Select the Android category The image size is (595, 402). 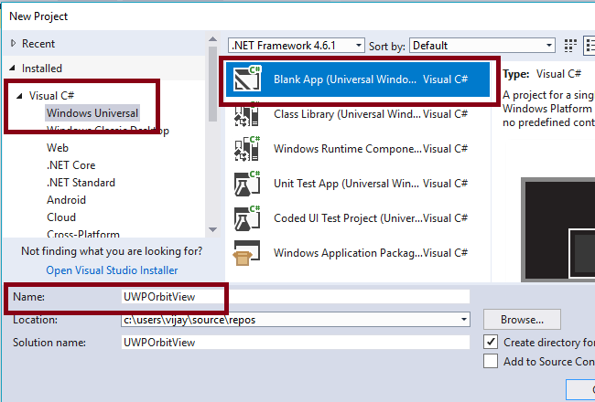point(67,200)
